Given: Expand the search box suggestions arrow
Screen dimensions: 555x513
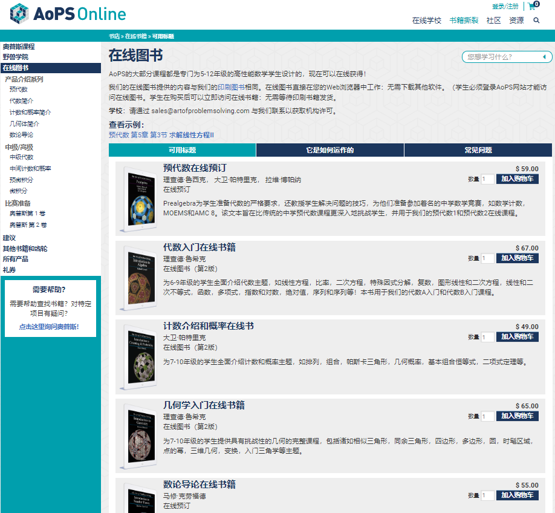Looking at the screenshot, I should [x=546, y=56].
